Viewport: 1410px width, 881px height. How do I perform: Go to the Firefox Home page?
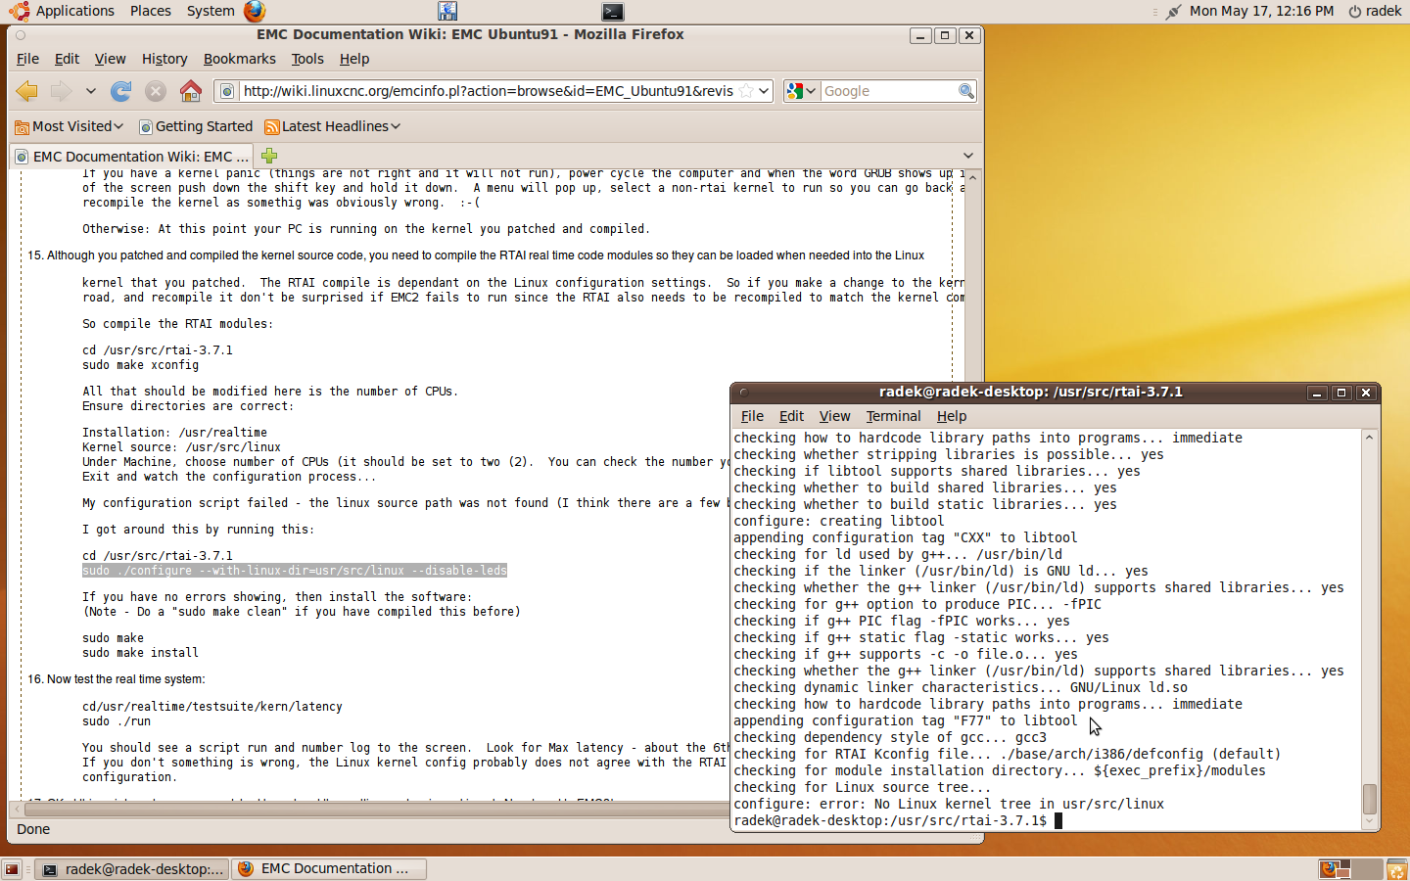(191, 91)
